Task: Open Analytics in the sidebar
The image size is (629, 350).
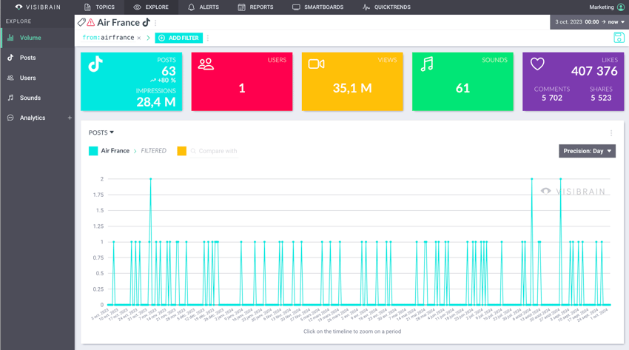Action: pyautogui.click(x=33, y=118)
